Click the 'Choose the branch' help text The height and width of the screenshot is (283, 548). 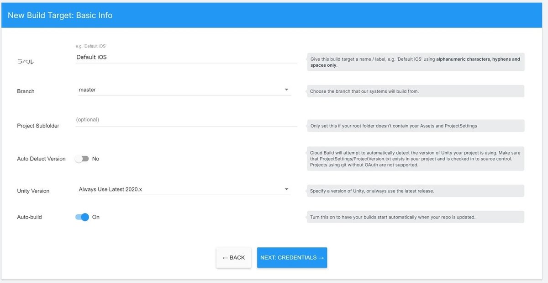coord(364,91)
